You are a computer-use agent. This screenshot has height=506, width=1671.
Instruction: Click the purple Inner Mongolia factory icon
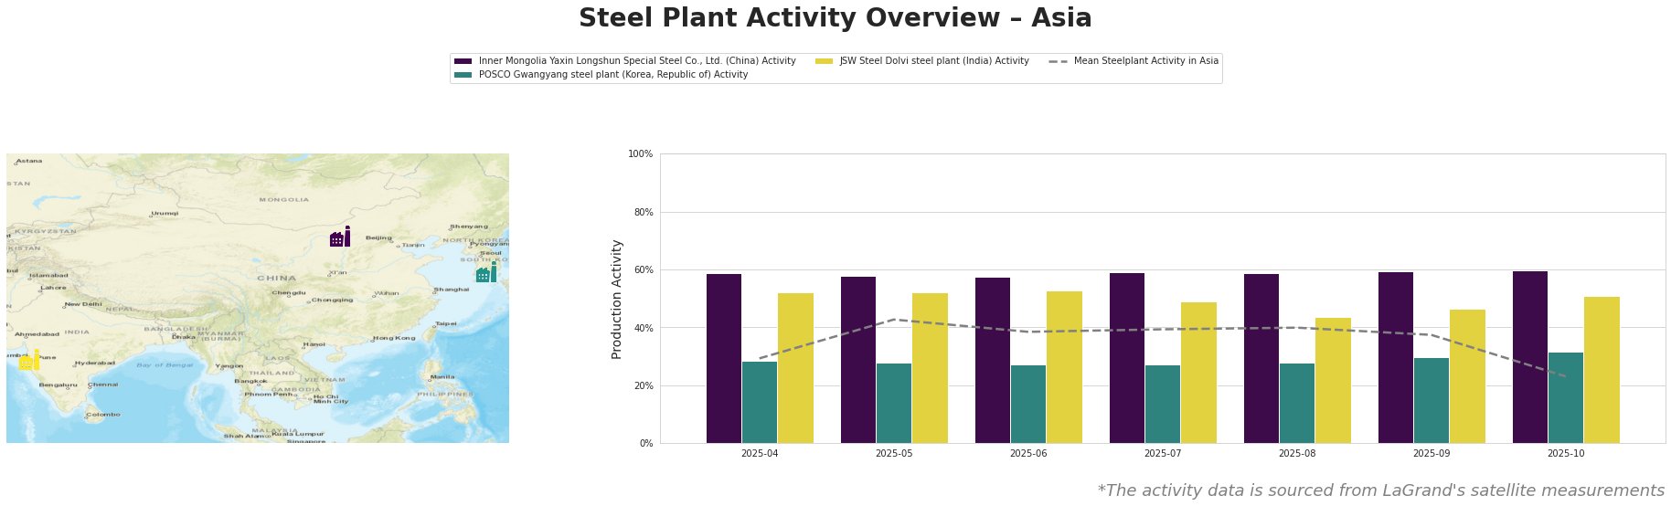coord(340,237)
